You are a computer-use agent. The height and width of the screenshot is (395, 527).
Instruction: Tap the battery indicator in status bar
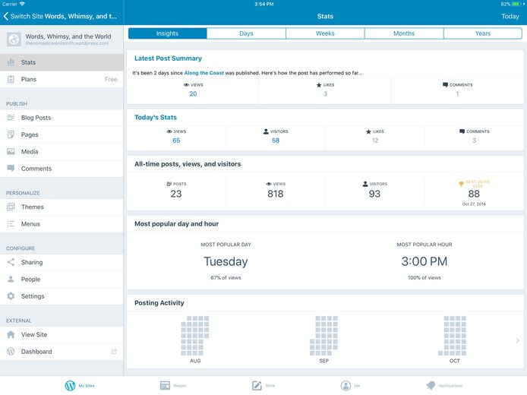518,4
